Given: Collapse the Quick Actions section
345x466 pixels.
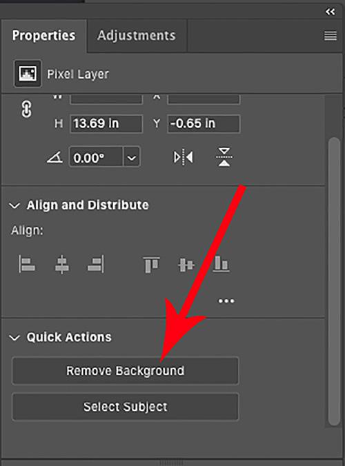Looking at the screenshot, I should [14, 338].
